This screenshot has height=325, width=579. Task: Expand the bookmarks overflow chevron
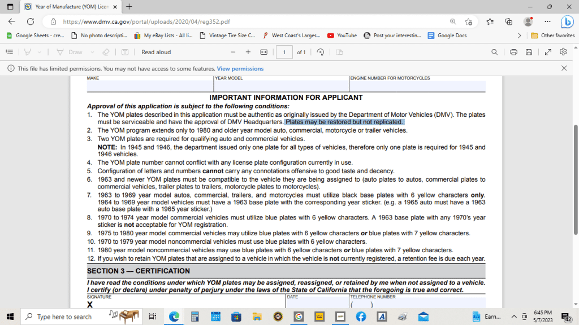click(x=519, y=36)
